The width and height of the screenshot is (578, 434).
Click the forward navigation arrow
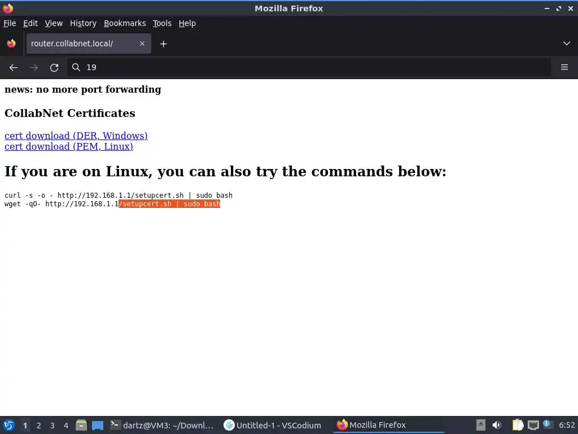coord(34,68)
